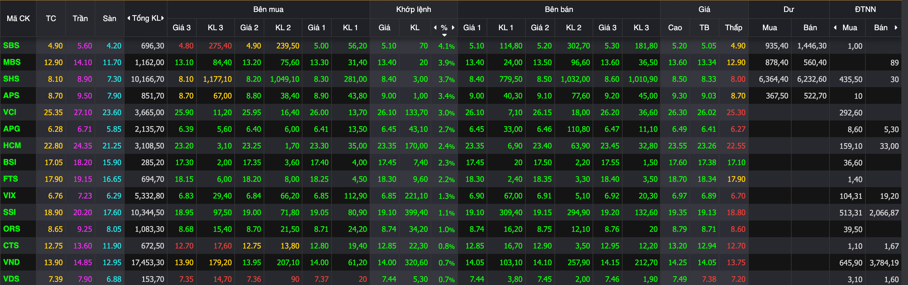The width and height of the screenshot is (908, 285).
Task: Click SSI foreign buy 513,31
Action: 851,213
